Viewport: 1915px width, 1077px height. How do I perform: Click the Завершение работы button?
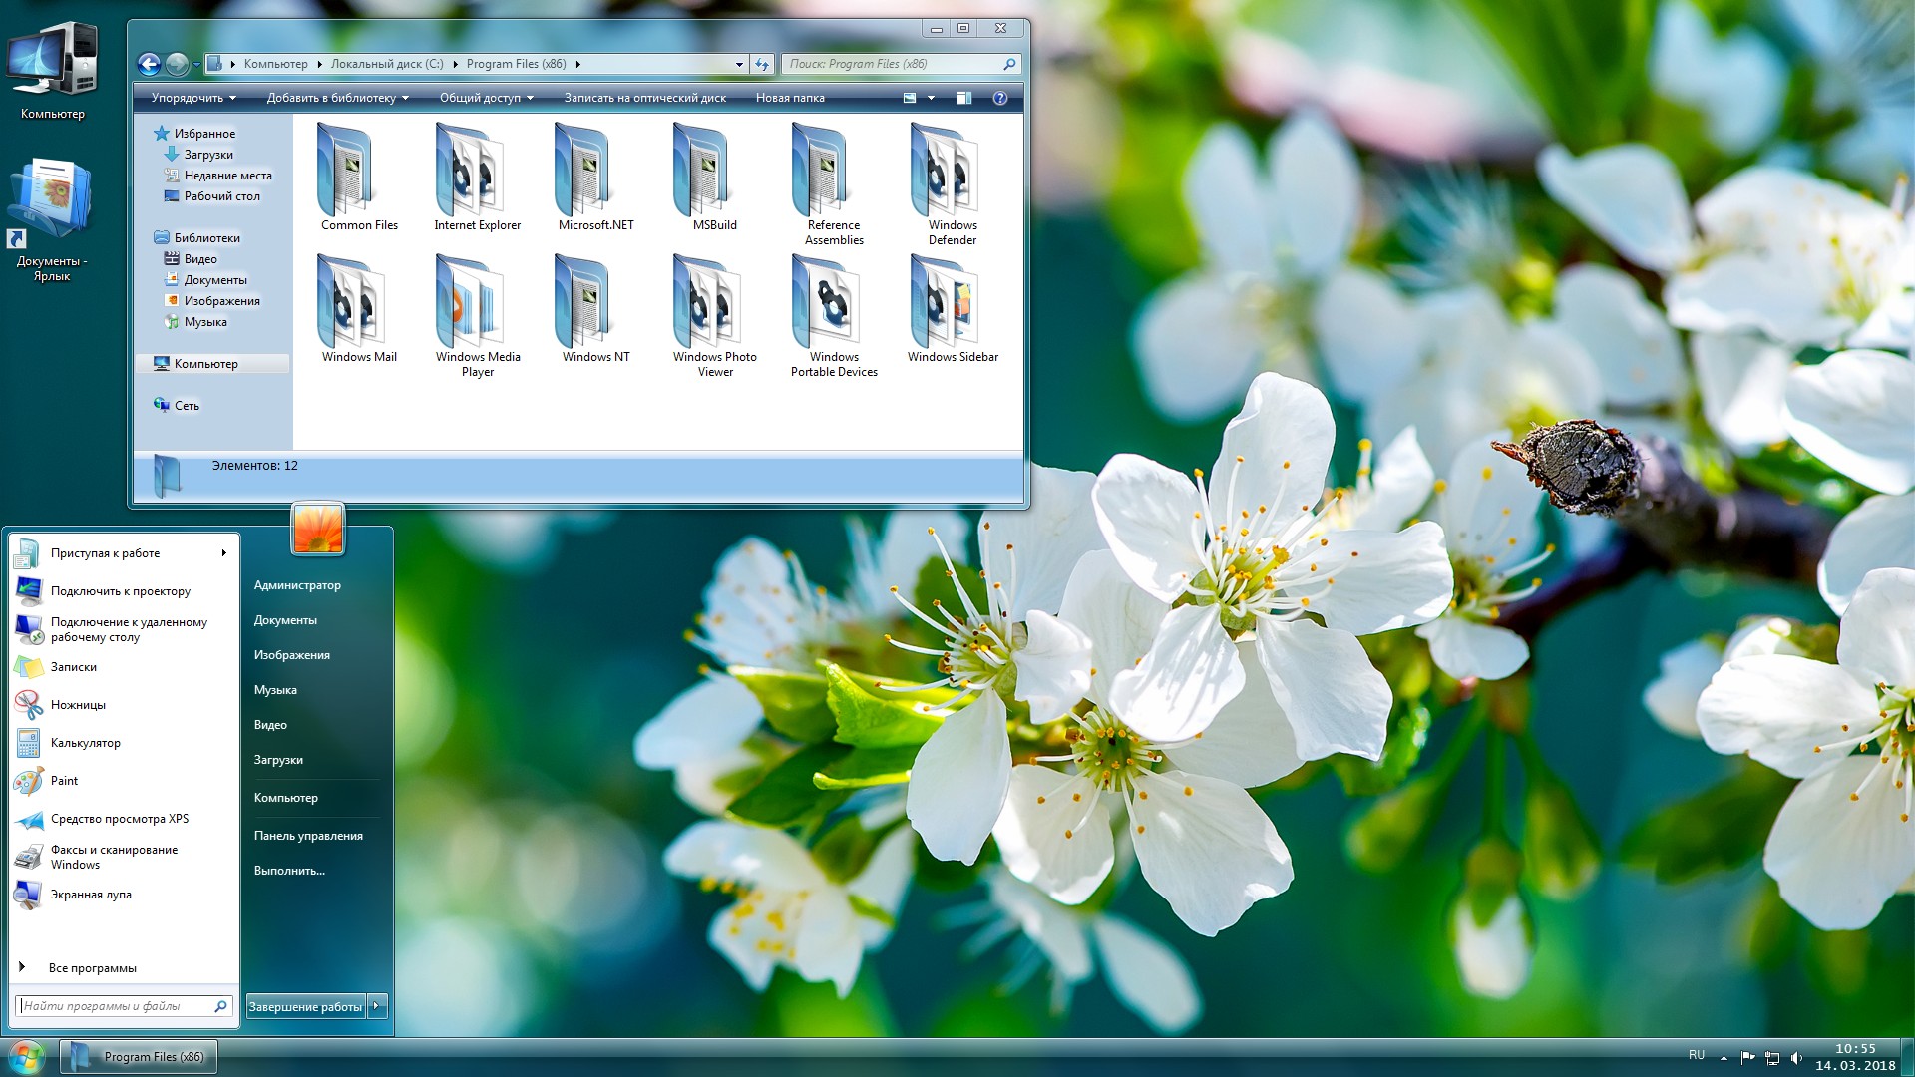[x=305, y=1006]
